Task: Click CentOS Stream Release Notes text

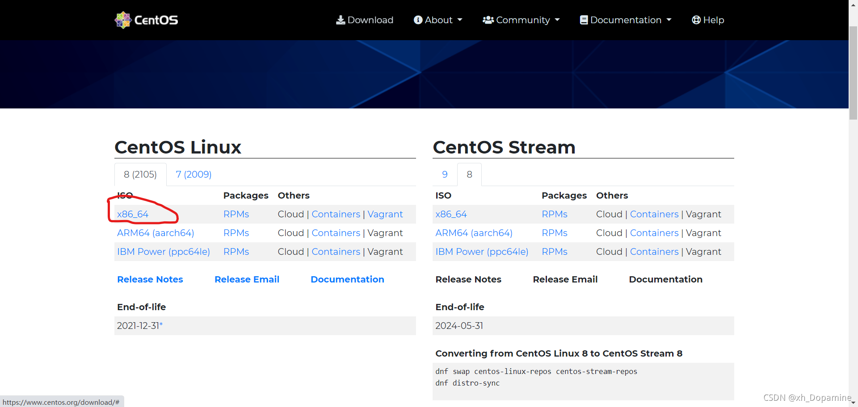Action: [x=468, y=279]
